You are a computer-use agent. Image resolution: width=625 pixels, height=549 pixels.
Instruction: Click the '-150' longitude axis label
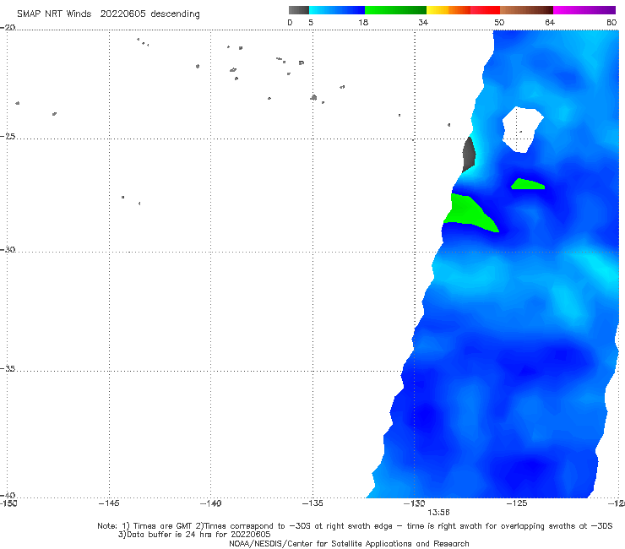(8, 503)
